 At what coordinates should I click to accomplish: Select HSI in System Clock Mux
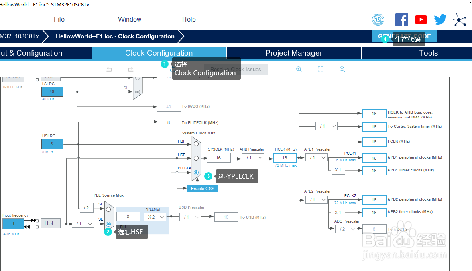tap(196, 144)
